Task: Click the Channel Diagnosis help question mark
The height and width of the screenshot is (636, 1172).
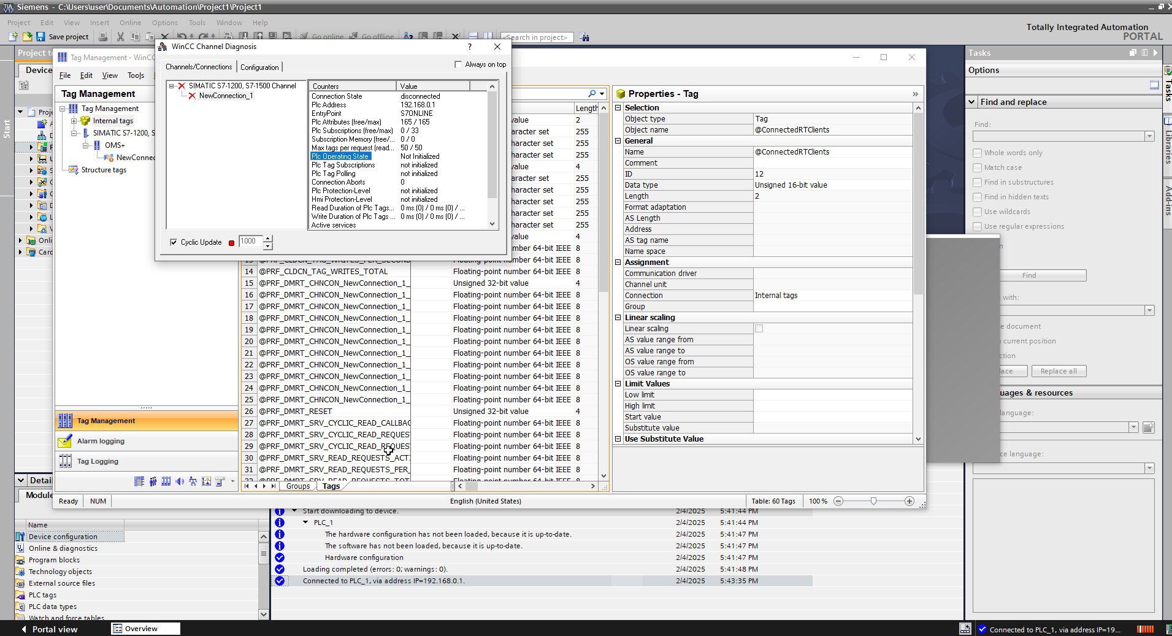Action: 470,47
